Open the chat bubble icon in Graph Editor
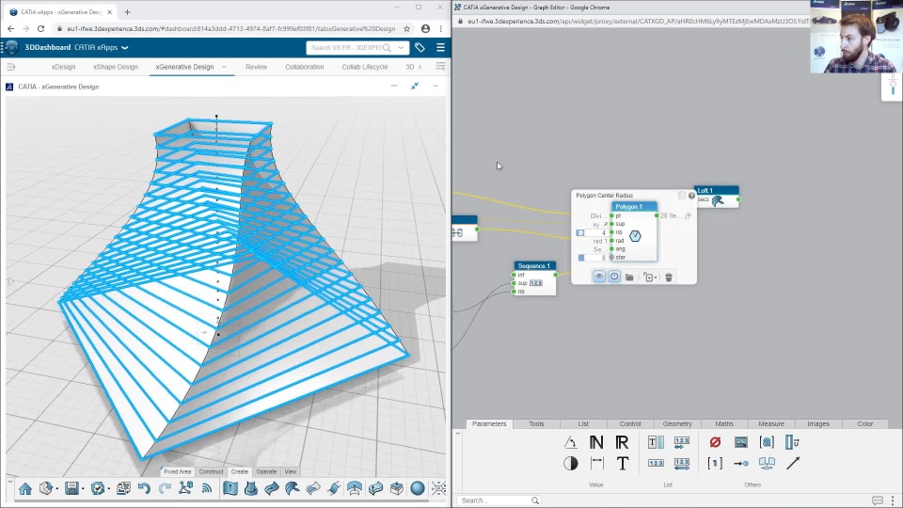Screen dimensions: 903x508 (x=877, y=500)
